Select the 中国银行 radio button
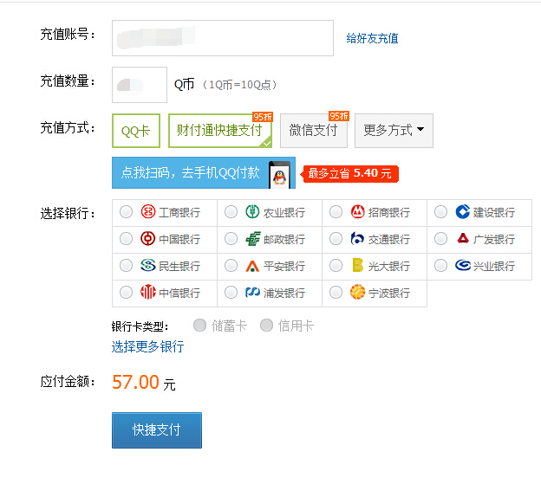Image resolution: width=541 pixels, height=484 pixels. click(126, 238)
